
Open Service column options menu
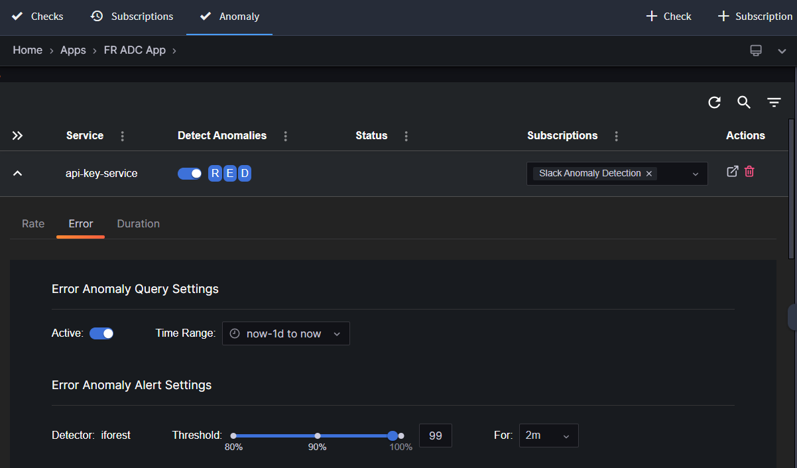coord(122,136)
